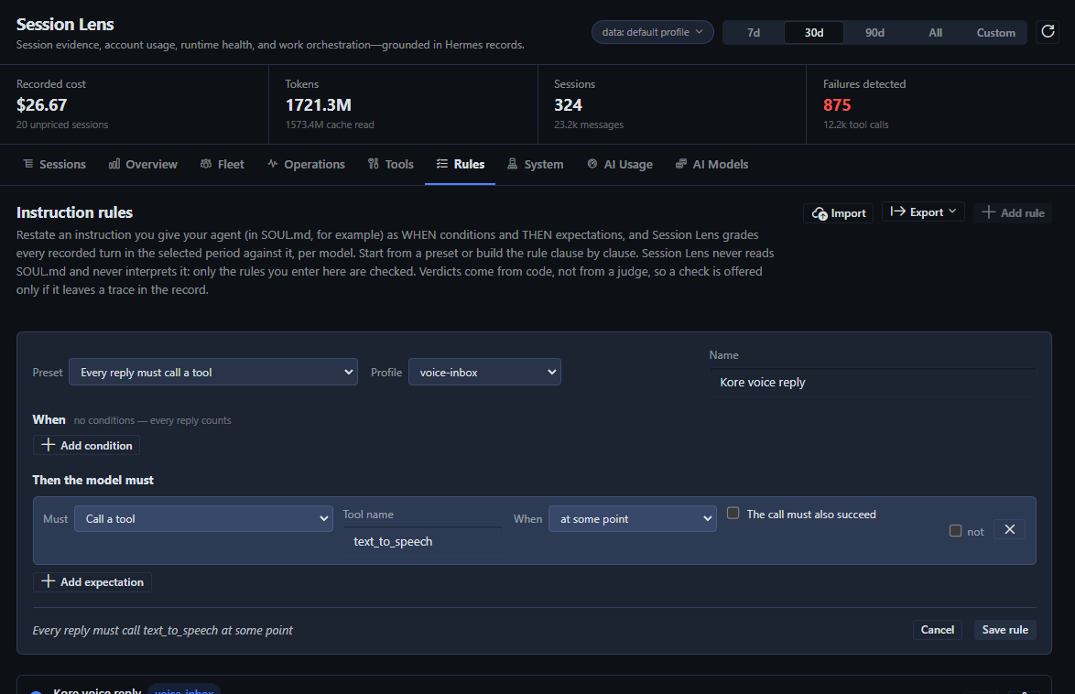This screenshot has height=694, width=1075.
Task: Open the Sessions tab
Action: [x=54, y=164]
